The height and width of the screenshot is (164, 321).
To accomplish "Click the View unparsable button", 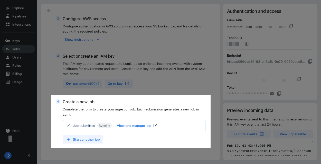I will point(293,134).
